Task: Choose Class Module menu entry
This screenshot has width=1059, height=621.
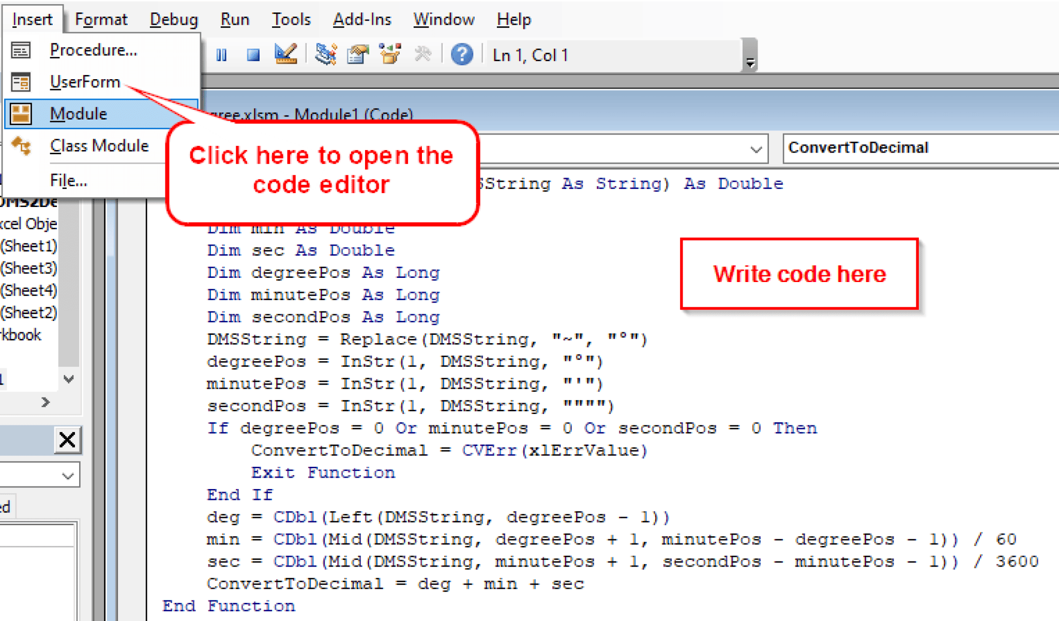Action: [x=99, y=146]
